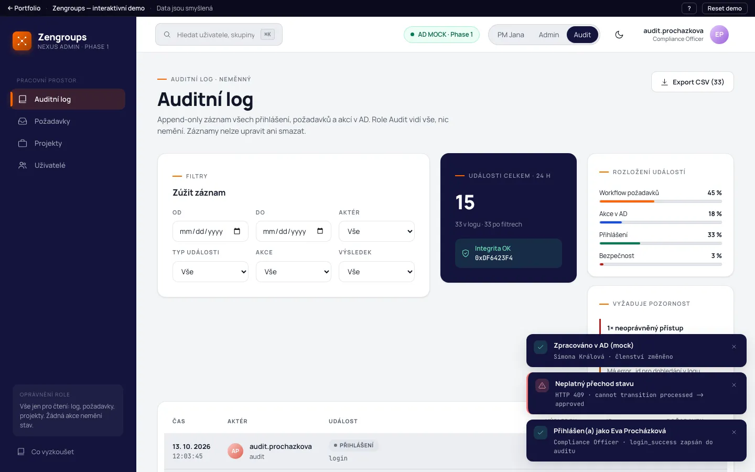The height and width of the screenshot is (472, 755).
Task: Navigate to Uživatelé
Action: [68, 165]
